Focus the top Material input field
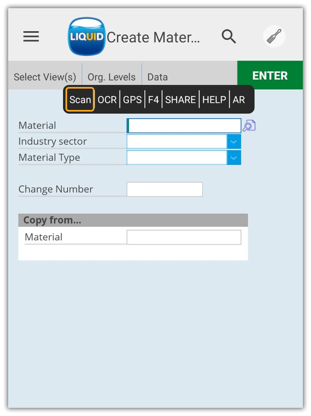Screen dimensions: 311x416 click(x=184, y=126)
